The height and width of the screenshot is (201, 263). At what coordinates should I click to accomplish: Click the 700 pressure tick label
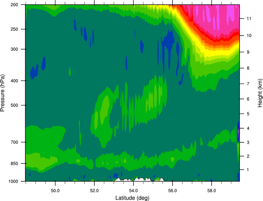coord(15,142)
